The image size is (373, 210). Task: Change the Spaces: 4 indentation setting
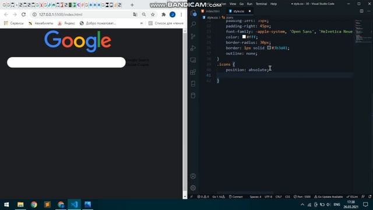(x=255, y=197)
